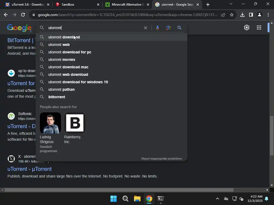Screen dimensions: 274x205
Task: Select suggestion 'utorrent web'
Action: coord(112,45)
